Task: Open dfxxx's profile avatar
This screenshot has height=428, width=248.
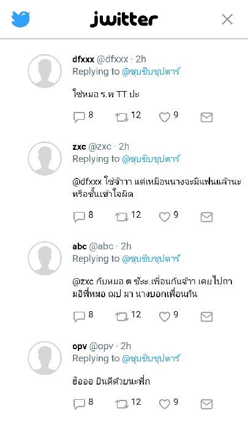Action: (45, 72)
